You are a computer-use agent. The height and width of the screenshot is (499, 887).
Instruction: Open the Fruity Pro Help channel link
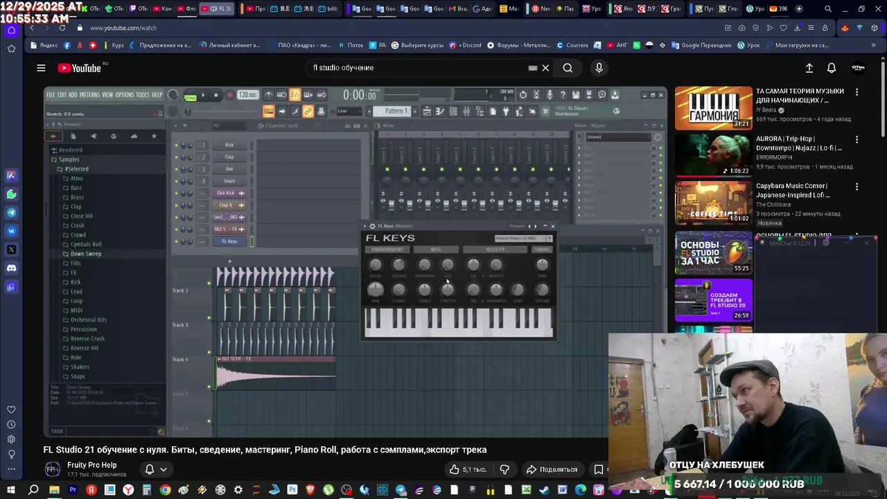pos(91,465)
